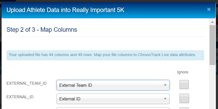This screenshot has width=218, height=109.
Task: Grab the vertical scrollbar thumb
Action: (x=212, y=45)
